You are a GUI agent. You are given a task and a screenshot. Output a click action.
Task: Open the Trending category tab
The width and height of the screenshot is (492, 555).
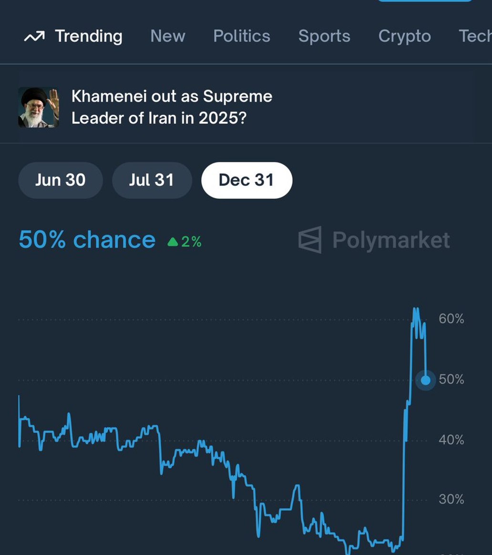click(x=73, y=36)
